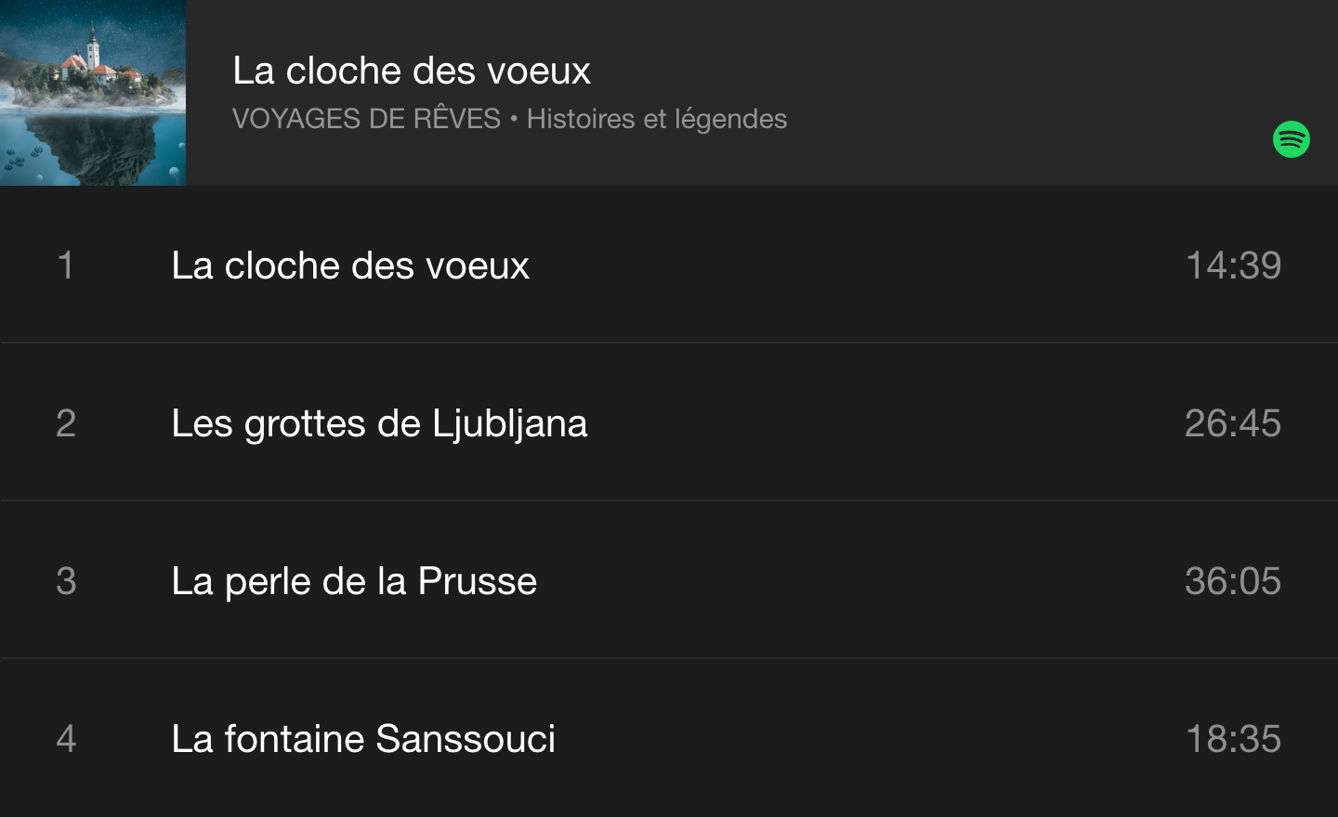Click the empty header area right of the subtitle

click(x=1022, y=119)
